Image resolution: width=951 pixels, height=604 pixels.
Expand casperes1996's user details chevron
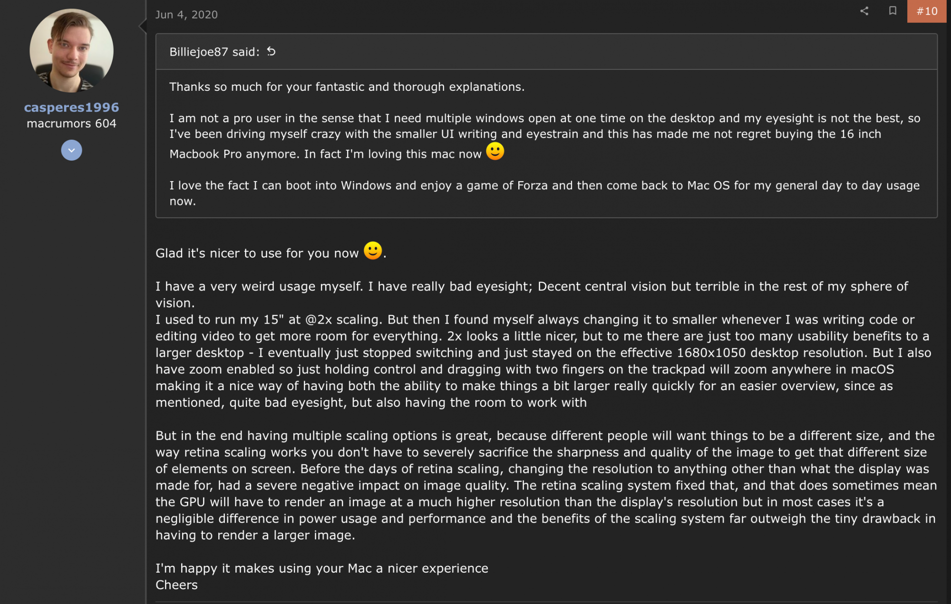pyautogui.click(x=71, y=150)
